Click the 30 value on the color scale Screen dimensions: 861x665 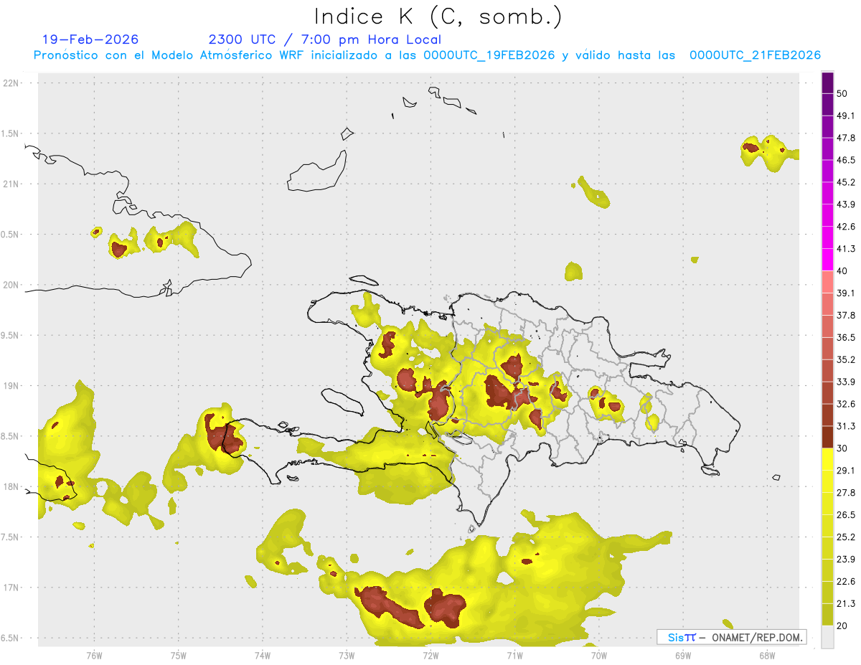(843, 448)
